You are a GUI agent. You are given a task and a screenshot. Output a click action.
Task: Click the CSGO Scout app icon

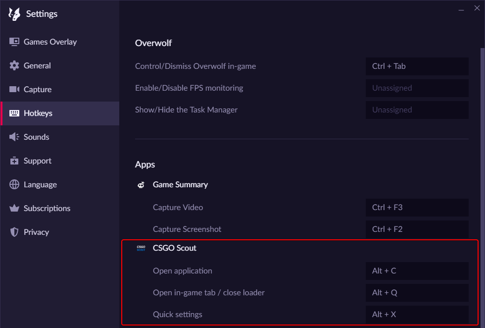141,248
